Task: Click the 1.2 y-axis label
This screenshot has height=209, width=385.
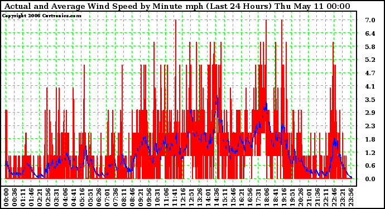Action: (370, 152)
